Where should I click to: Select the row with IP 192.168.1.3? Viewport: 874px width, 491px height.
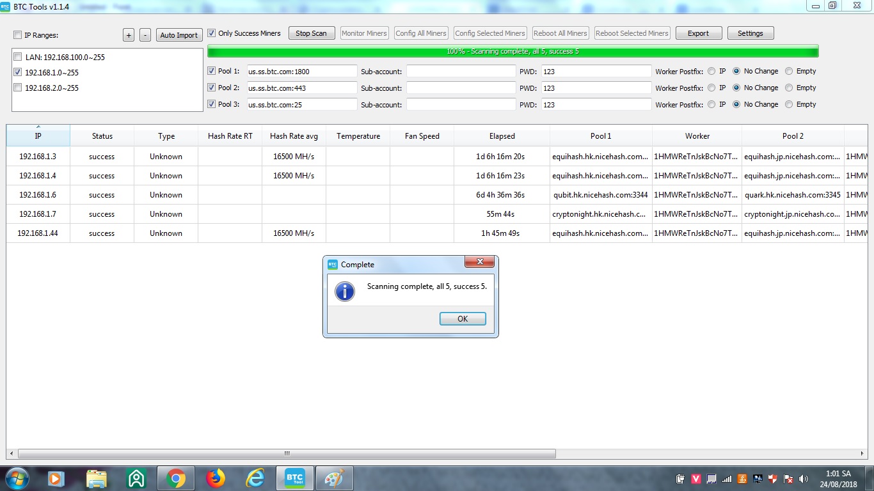437,157
